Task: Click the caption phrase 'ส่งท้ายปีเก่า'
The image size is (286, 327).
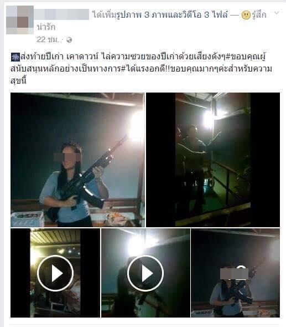Action: click(x=41, y=57)
